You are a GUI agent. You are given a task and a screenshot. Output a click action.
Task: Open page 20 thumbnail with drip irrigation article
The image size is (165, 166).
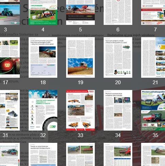click(118, 58)
